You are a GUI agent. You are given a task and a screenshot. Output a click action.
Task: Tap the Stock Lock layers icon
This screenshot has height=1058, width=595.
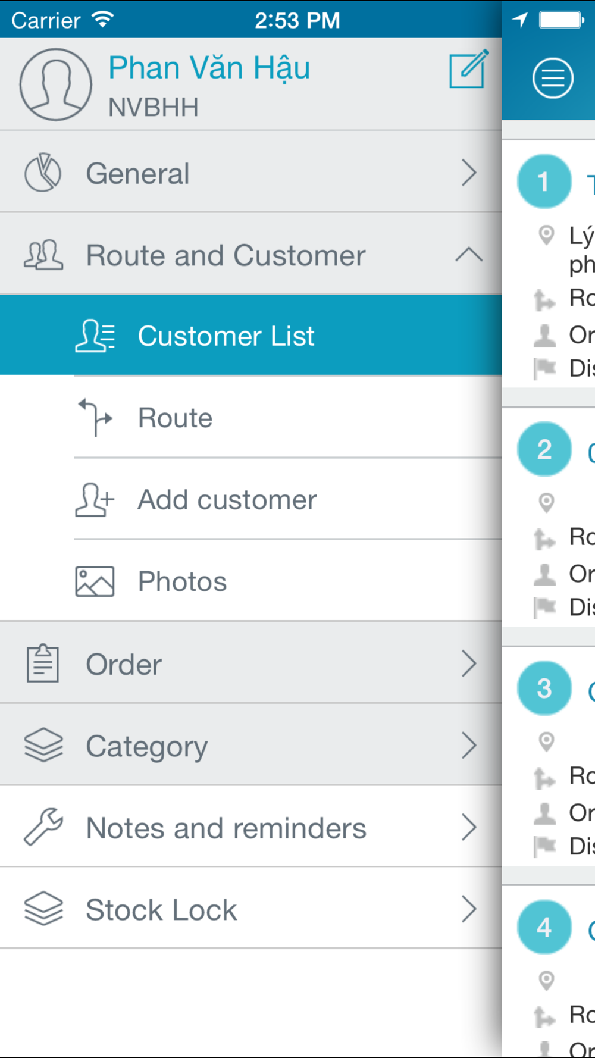click(43, 909)
